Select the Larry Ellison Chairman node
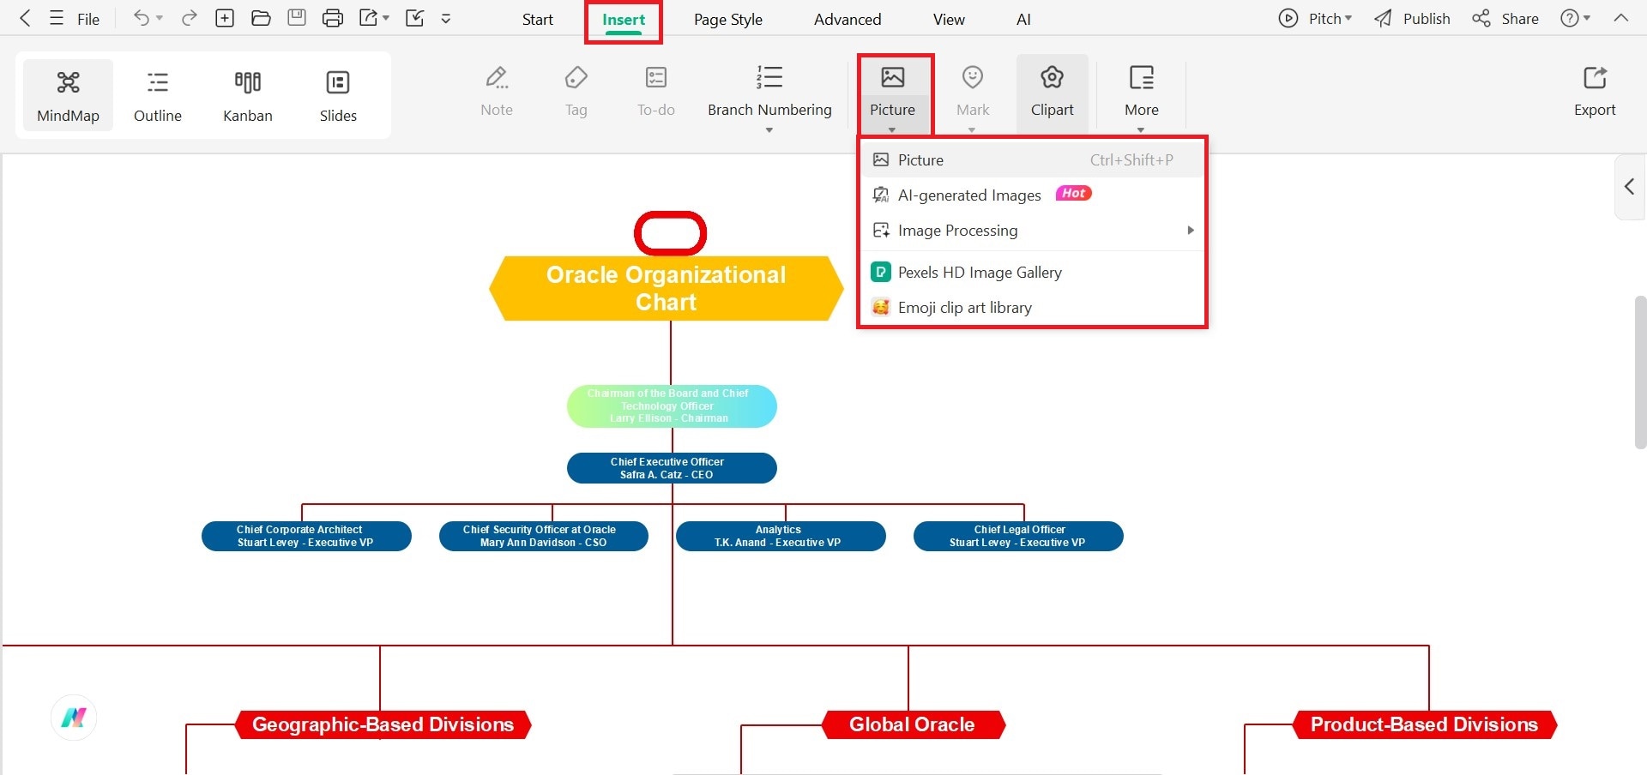The width and height of the screenshot is (1647, 775). [x=672, y=406]
